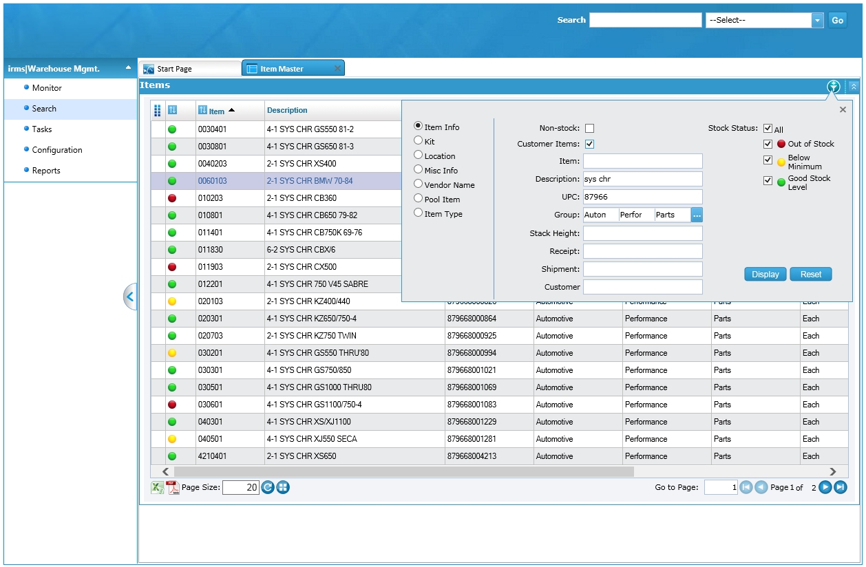This screenshot has width=866, height=567.
Task: Uncheck Out of Stock status filter
Action: 768,144
